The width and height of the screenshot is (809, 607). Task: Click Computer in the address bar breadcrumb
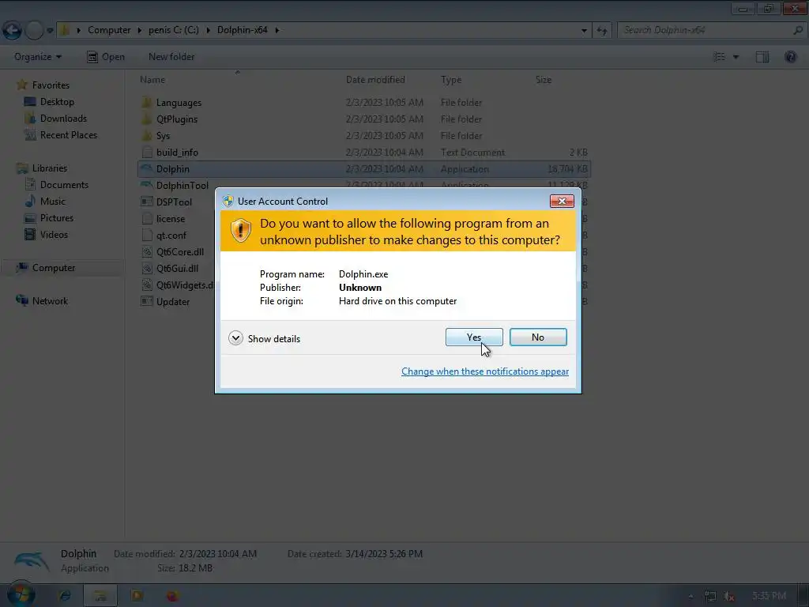[x=109, y=30]
